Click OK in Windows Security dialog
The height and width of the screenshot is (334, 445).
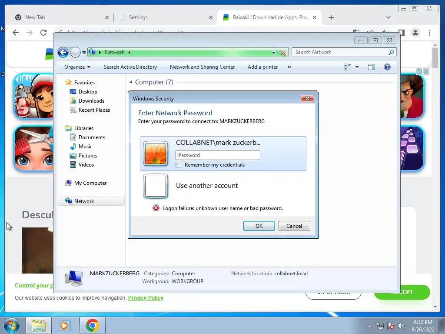(259, 226)
